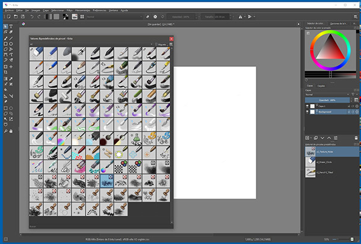Select the Freehand Brush tool
Screen dimensions: 361x244
click(x=5, y=39)
